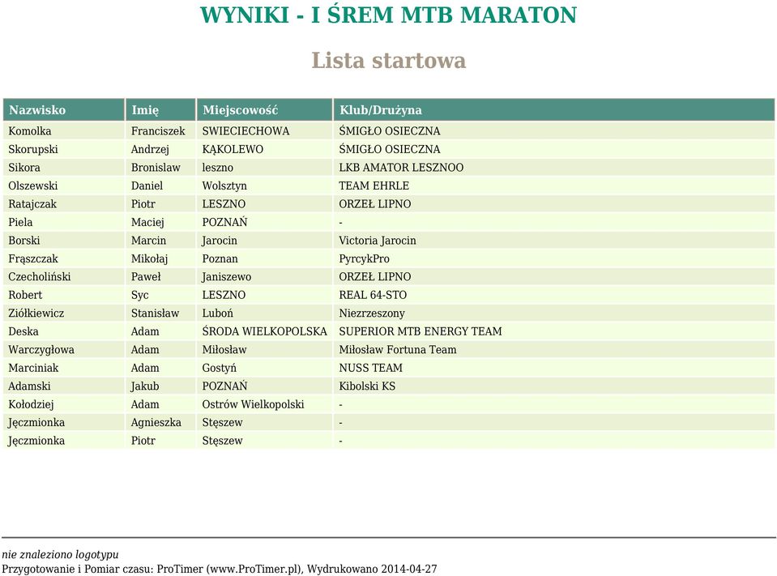
Task: Click the Imię column header
Action: pos(160,110)
